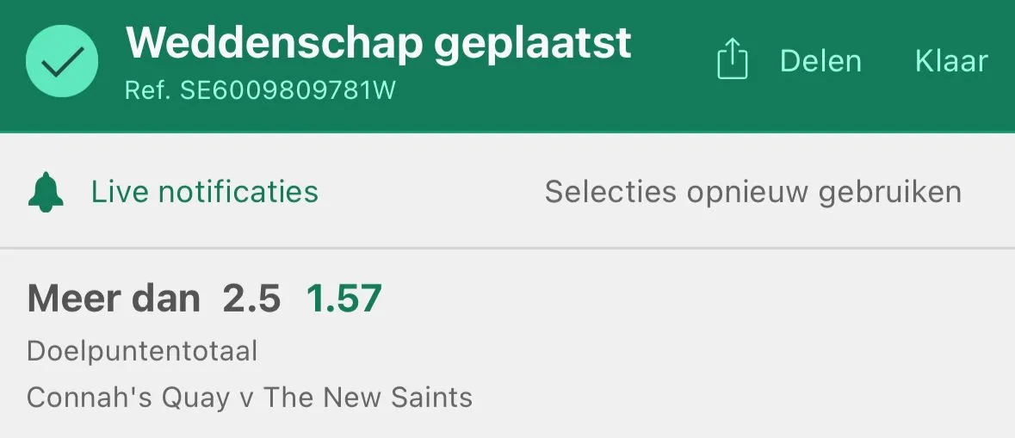
Task: Click The New Saints team name
Action: [368, 398]
